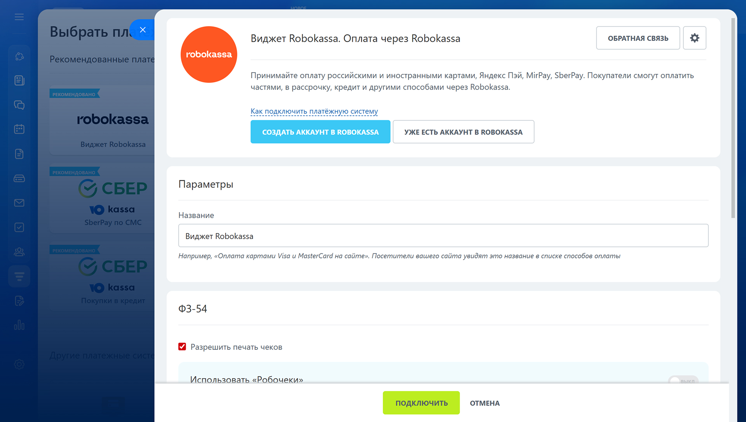Image resolution: width=746 pixels, height=422 pixels.
Task: Open the chat messenger sidebar icon
Action: (x=19, y=105)
